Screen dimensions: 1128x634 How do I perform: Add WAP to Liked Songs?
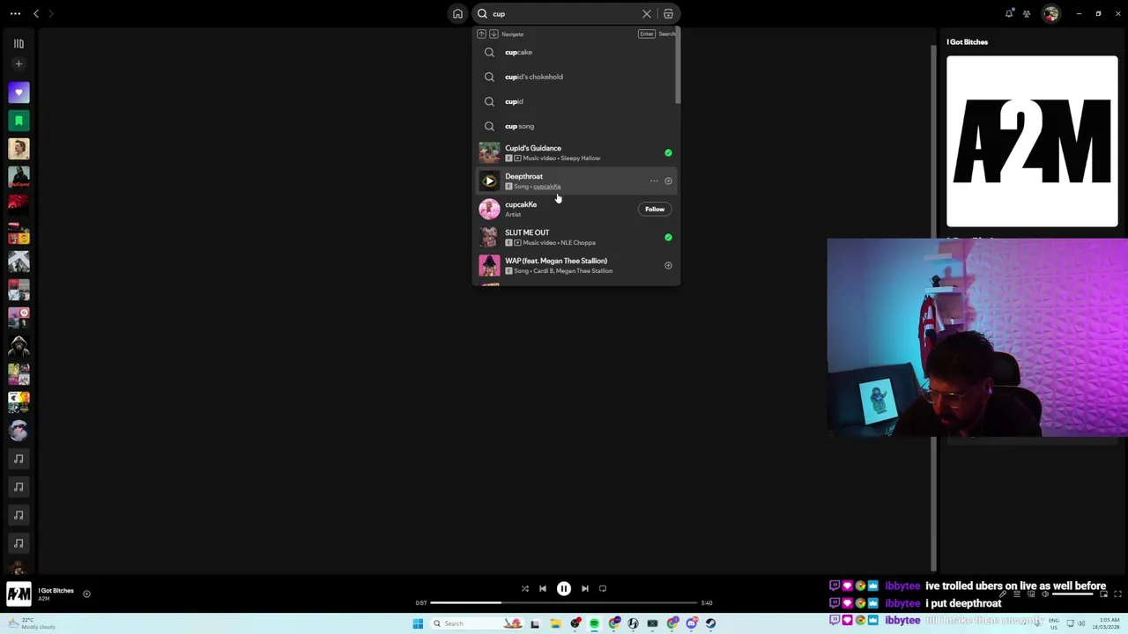668,265
